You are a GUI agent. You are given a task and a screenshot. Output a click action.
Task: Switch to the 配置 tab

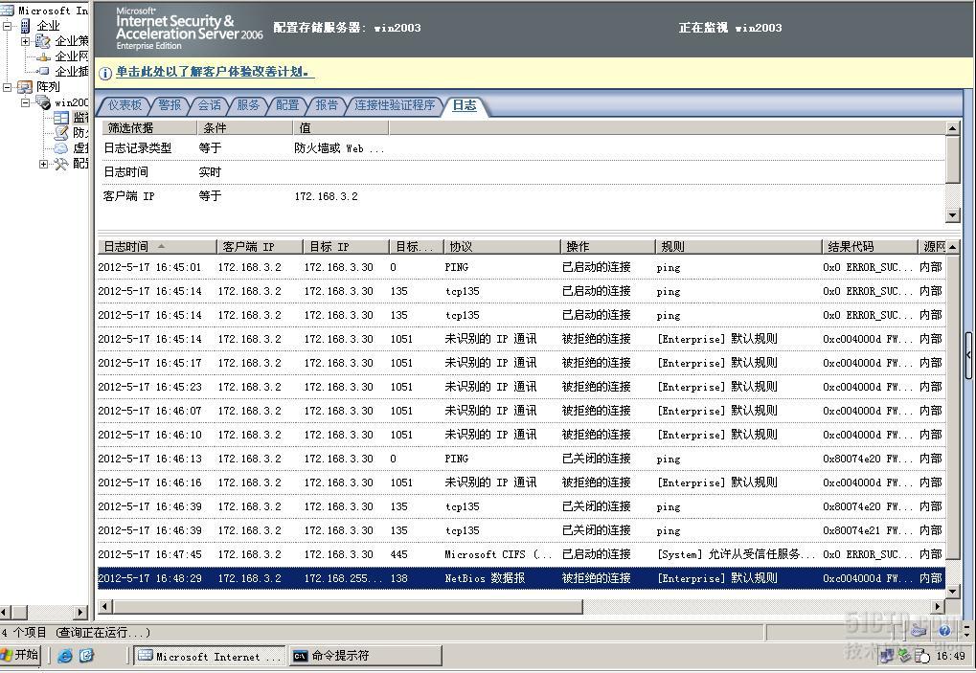point(287,105)
